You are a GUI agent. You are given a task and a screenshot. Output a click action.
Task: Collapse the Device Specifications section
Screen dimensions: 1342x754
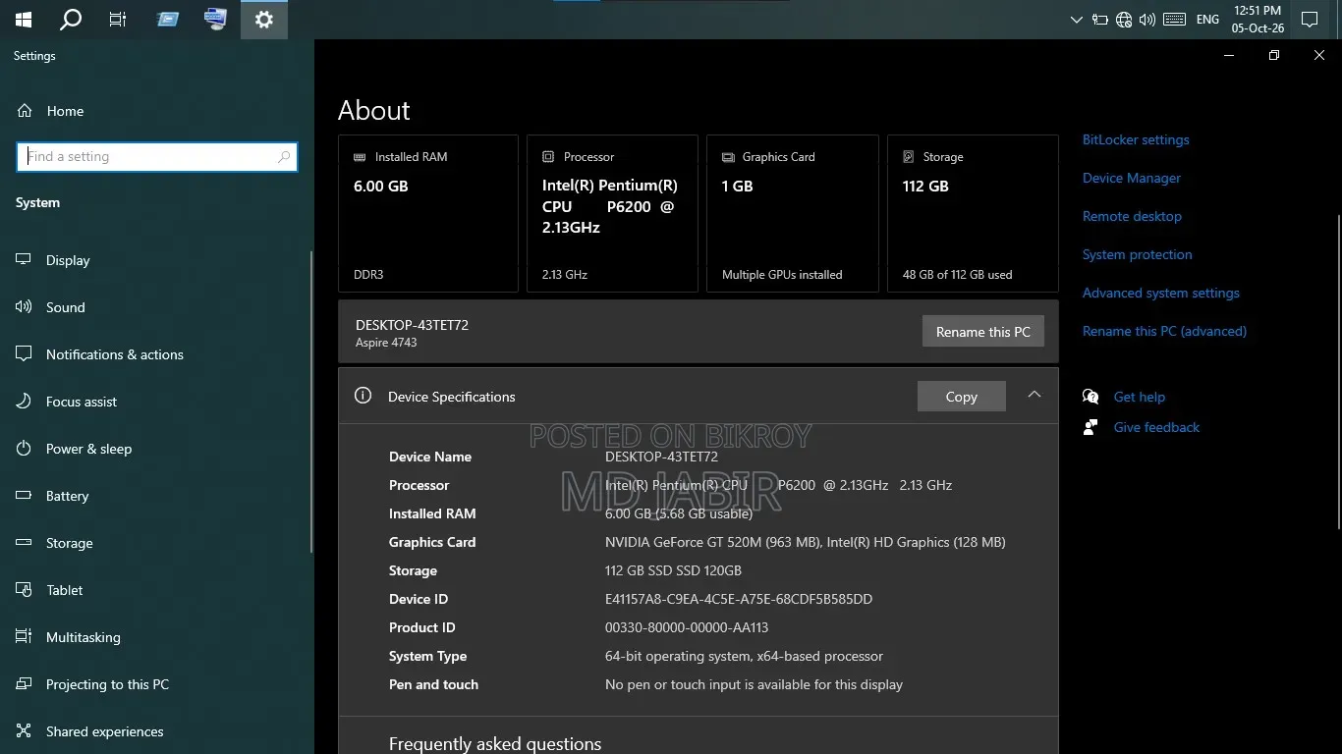[x=1034, y=395]
